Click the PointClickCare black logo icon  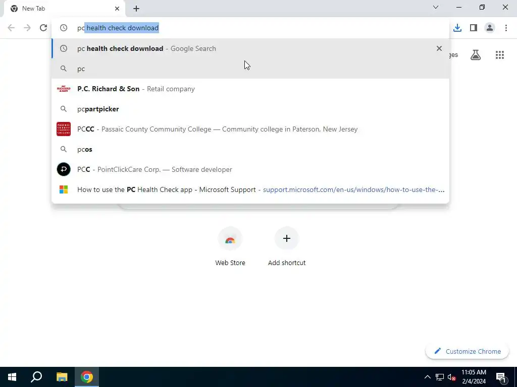[x=64, y=169]
